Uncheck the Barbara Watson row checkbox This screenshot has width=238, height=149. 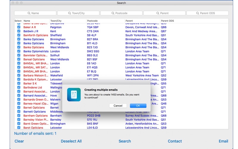coord(19,75)
